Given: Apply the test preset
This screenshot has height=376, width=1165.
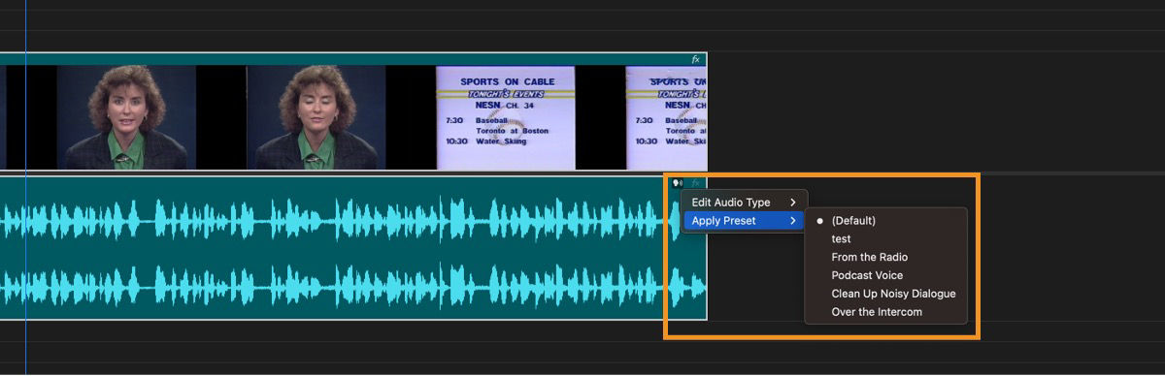Looking at the screenshot, I should (x=886, y=238).
